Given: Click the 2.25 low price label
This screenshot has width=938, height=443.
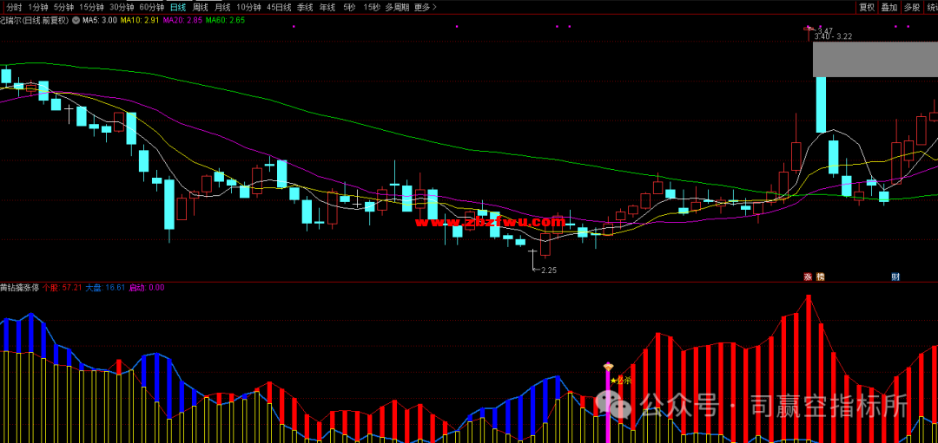Looking at the screenshot, I should point(549,270).
